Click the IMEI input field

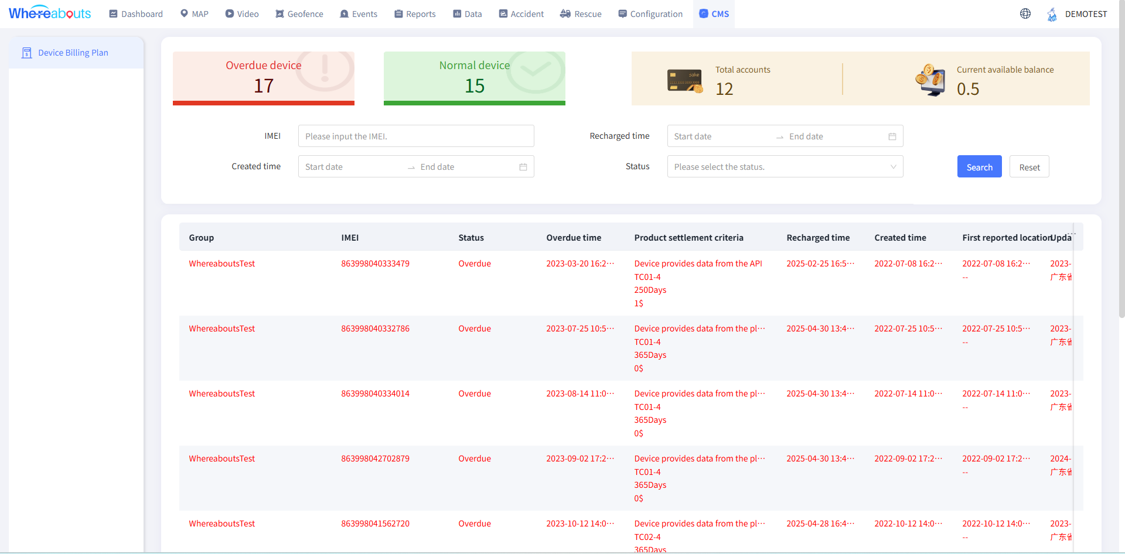416,136
